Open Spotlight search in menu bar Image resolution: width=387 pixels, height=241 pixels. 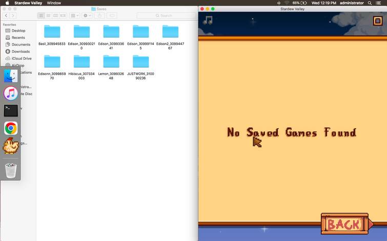tap(370, 3)
